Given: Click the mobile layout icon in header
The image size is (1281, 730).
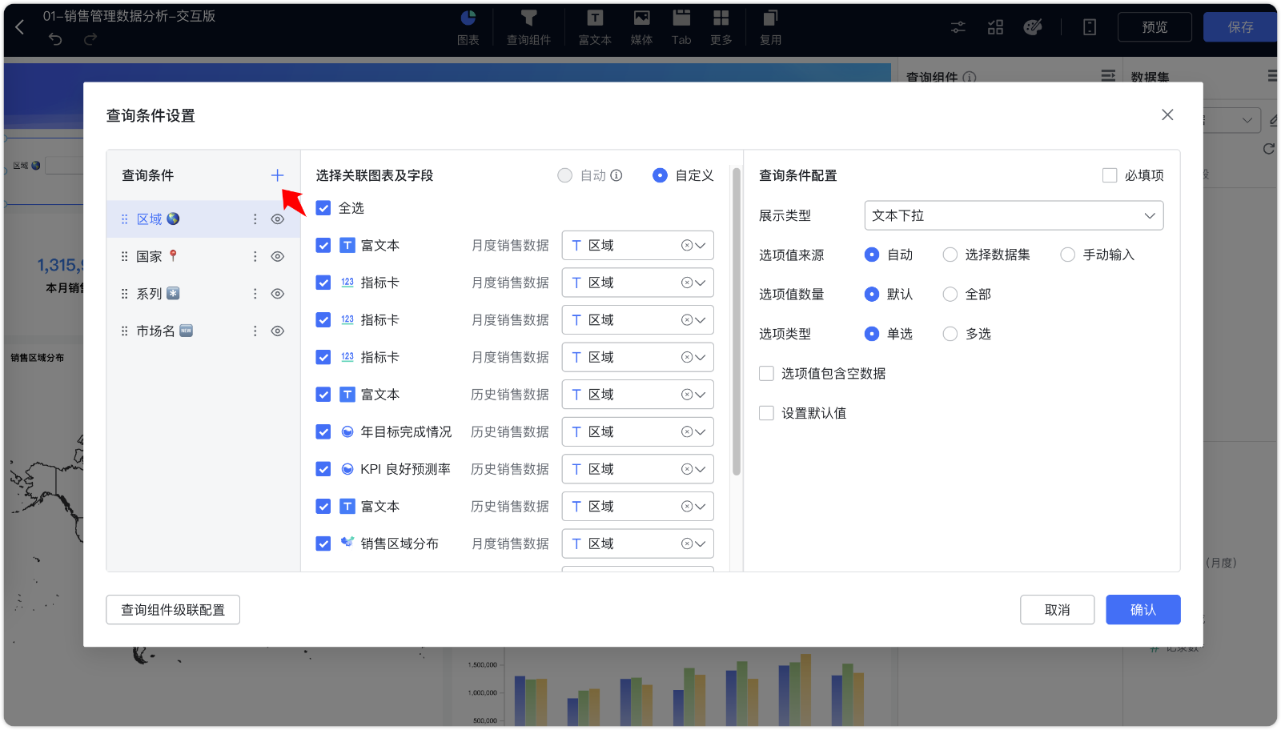Looking at the screenshot, I should click(x=1090, y=27).
